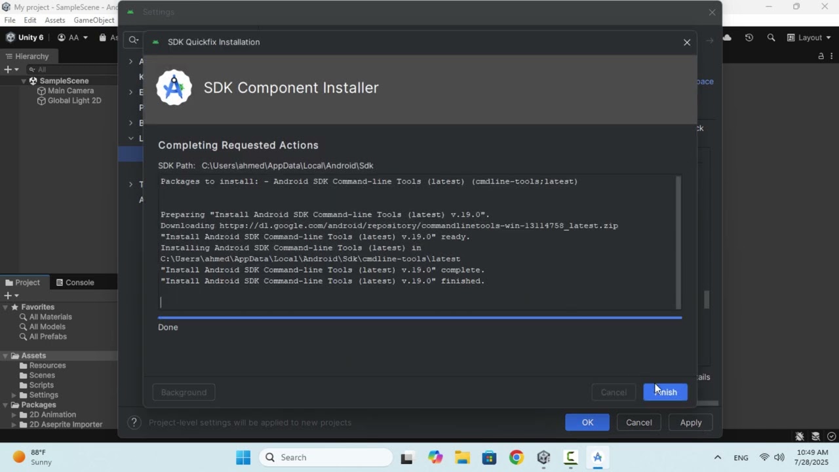Image resolution: width=839 pixels, height=472 pixels.
Task: Expand the Settings folder arrow
Action: (x=14, y=395)
